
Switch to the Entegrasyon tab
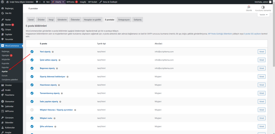click(124, 20)
